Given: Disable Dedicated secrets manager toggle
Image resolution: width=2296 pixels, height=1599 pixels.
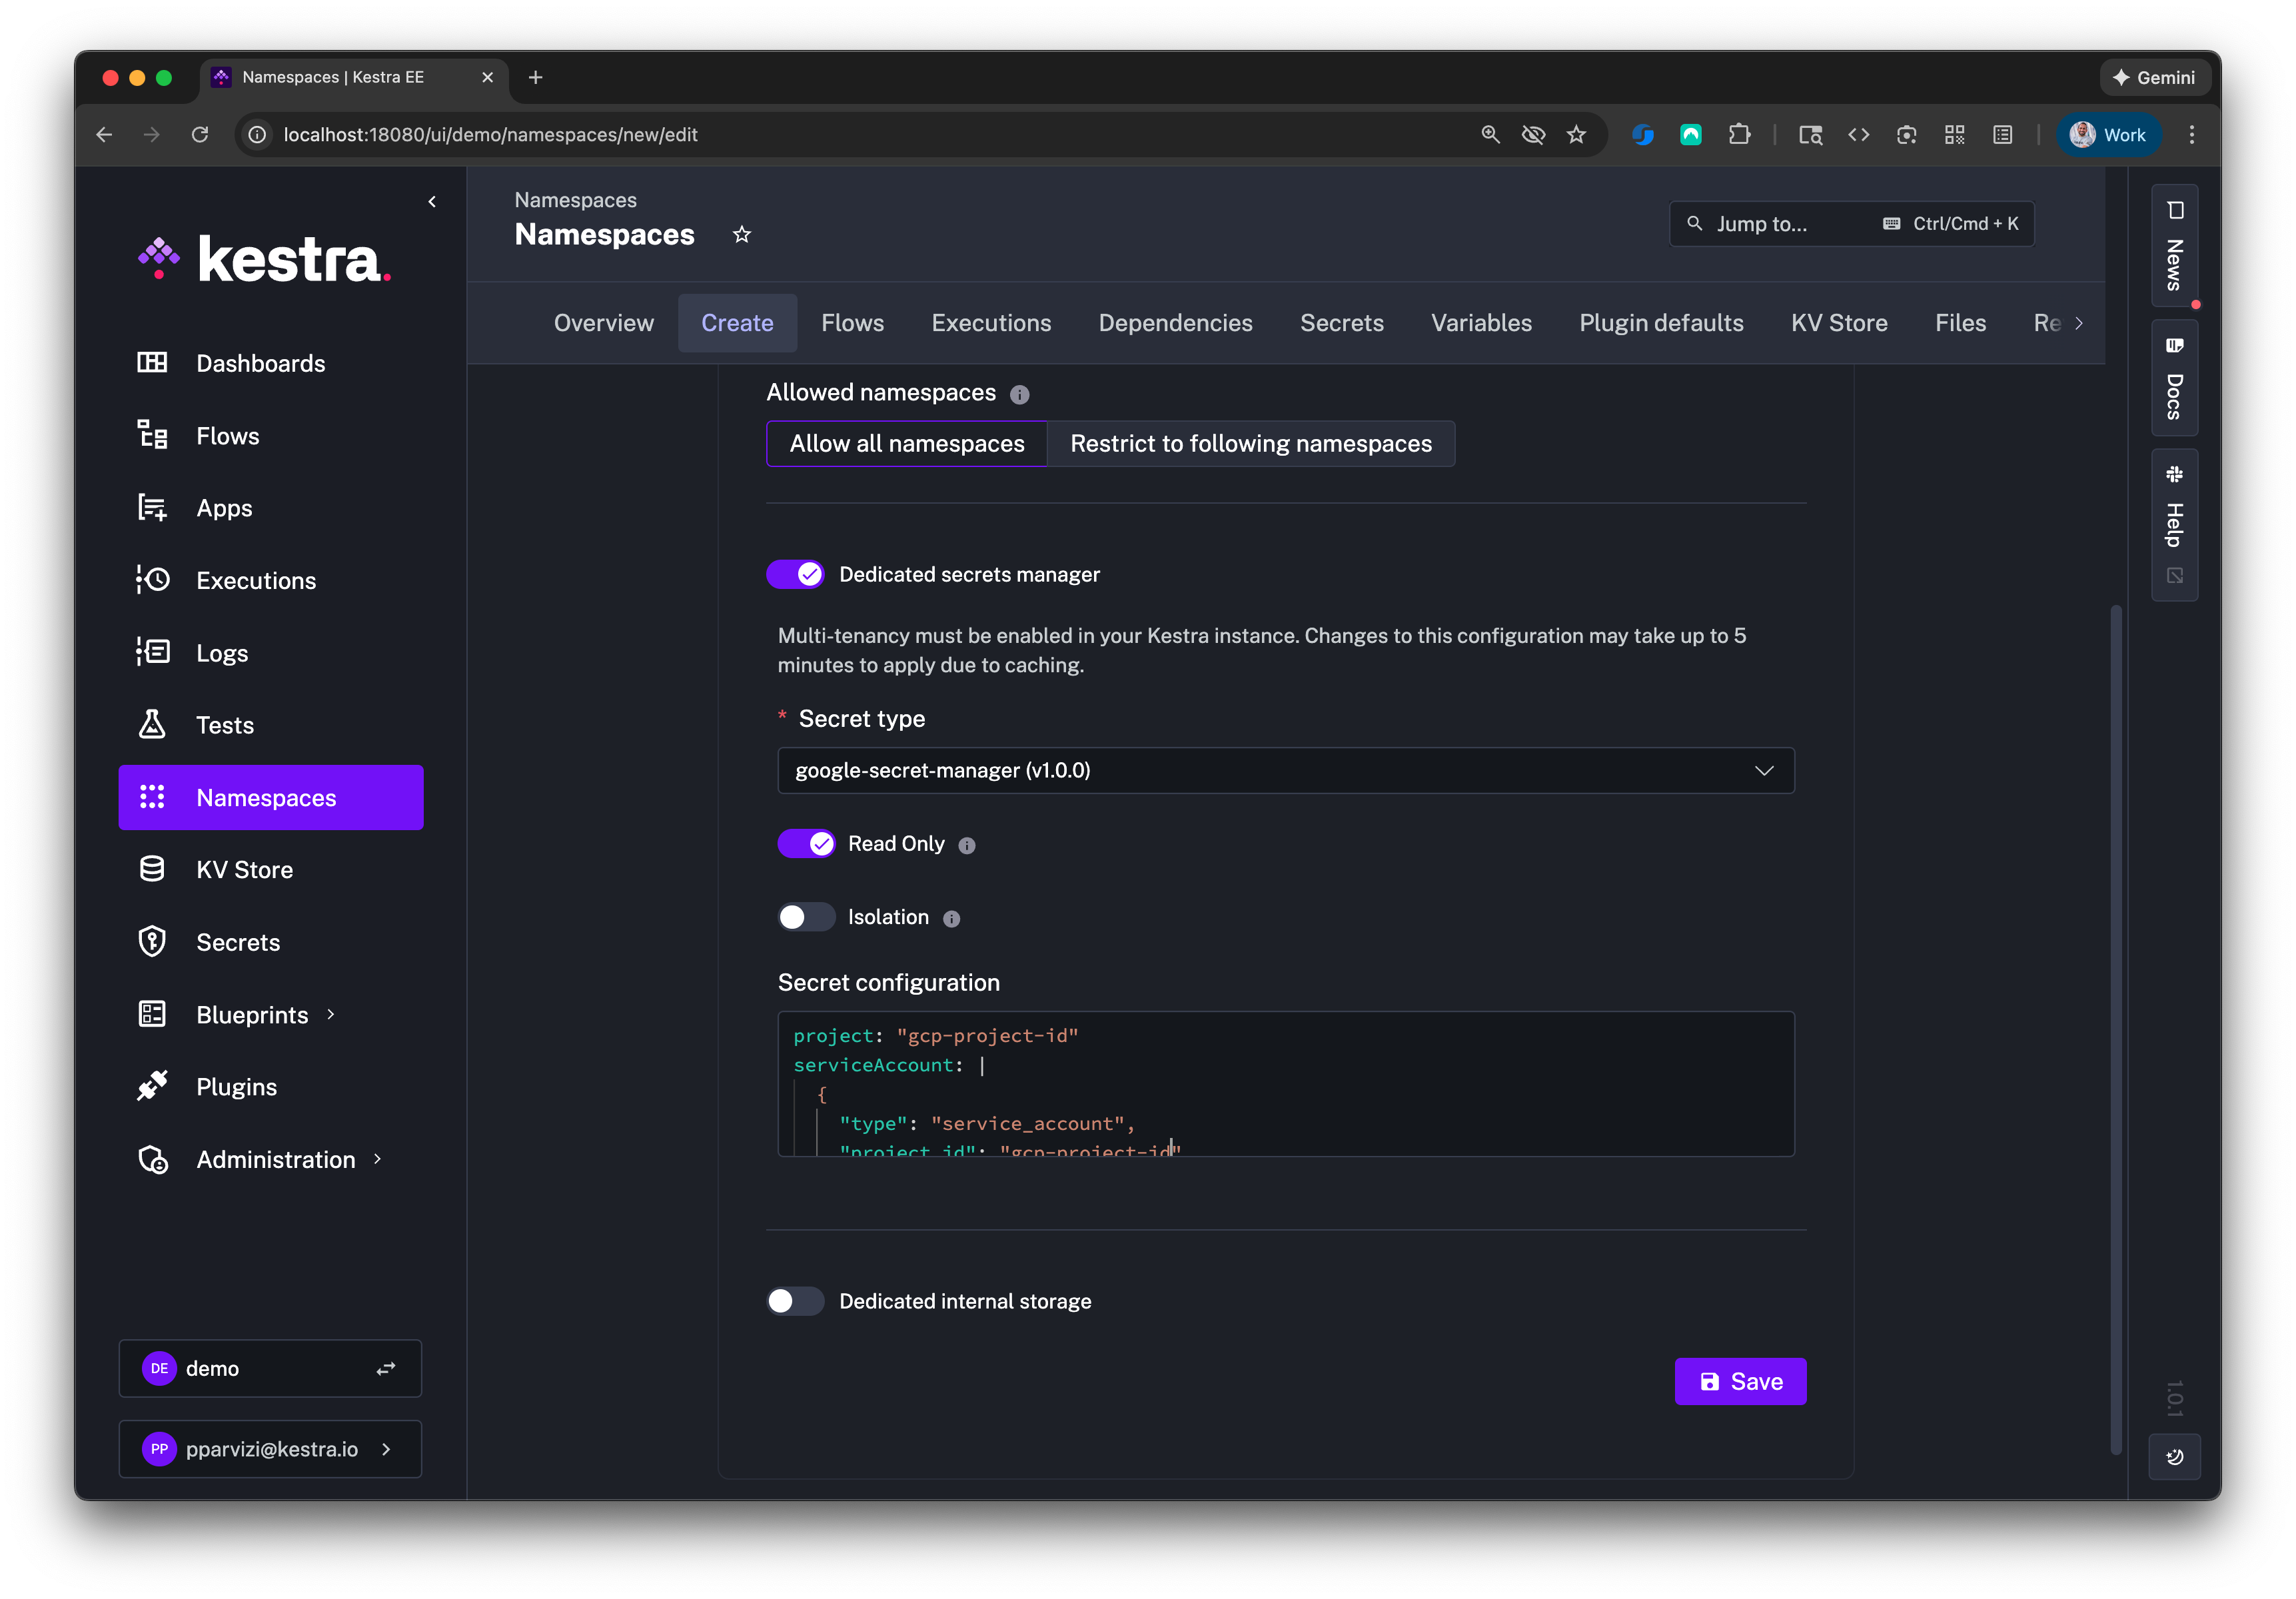Looking at the screenshot, I should coord(796,574).
